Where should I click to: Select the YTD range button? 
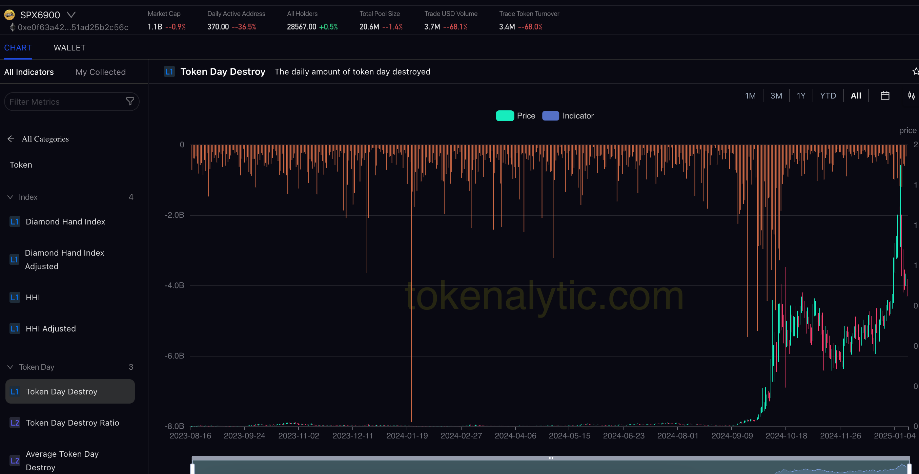point(828,95)
